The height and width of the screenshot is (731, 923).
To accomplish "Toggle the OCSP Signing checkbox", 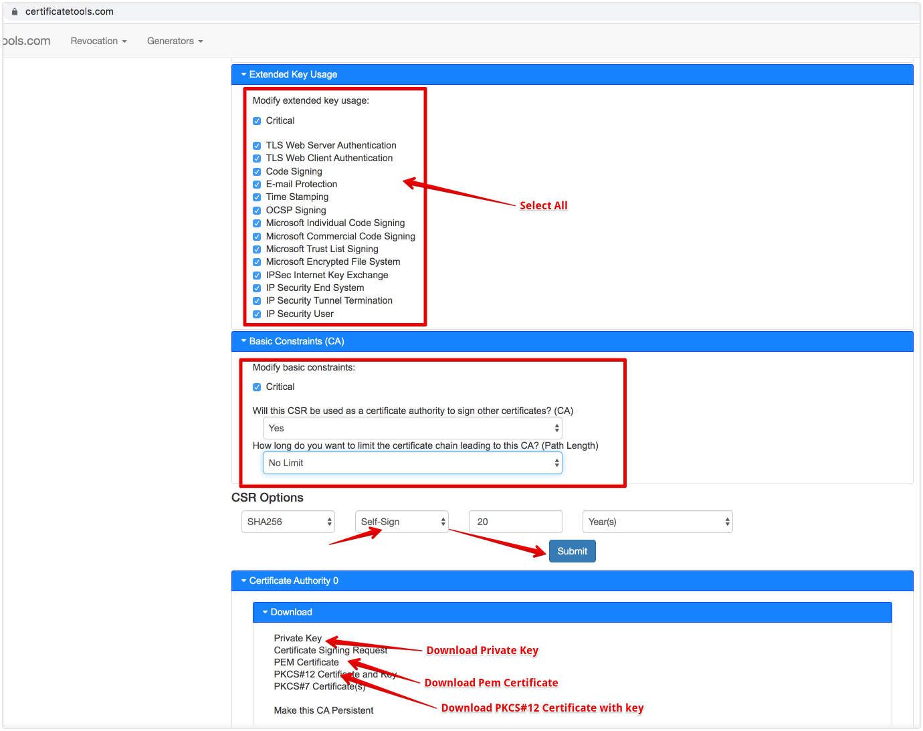I will click(257, 210).
